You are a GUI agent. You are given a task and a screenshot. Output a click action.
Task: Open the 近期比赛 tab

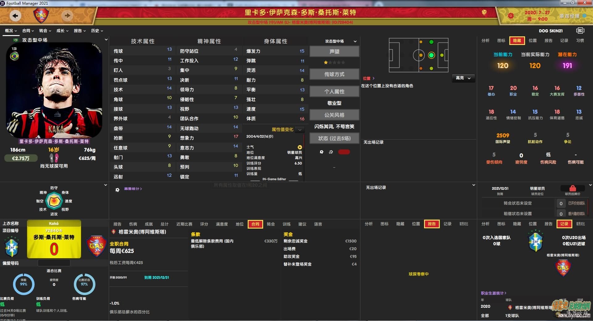tap(184, 224)
